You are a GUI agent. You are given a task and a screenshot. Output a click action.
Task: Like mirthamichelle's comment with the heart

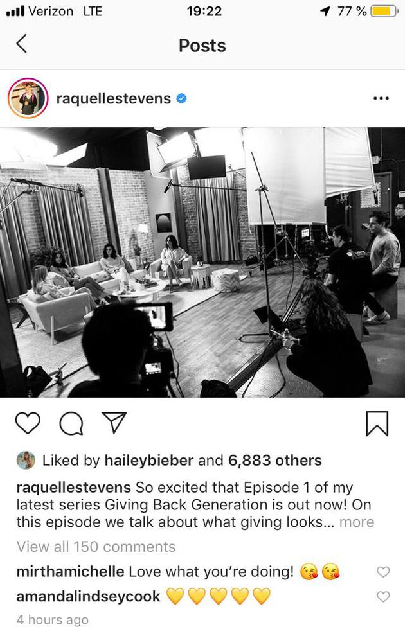click(x=383, y=572)
